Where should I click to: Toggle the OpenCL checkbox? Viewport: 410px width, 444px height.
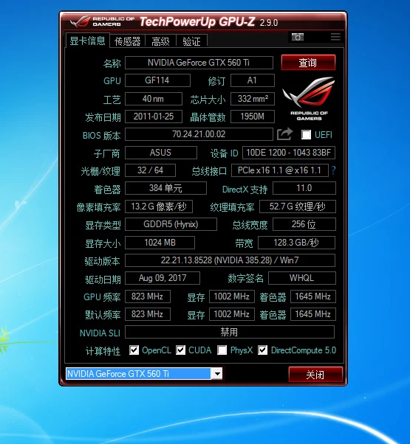(134, 350)
